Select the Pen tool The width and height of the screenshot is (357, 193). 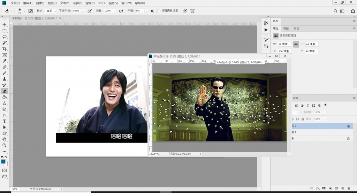[5, 115]
